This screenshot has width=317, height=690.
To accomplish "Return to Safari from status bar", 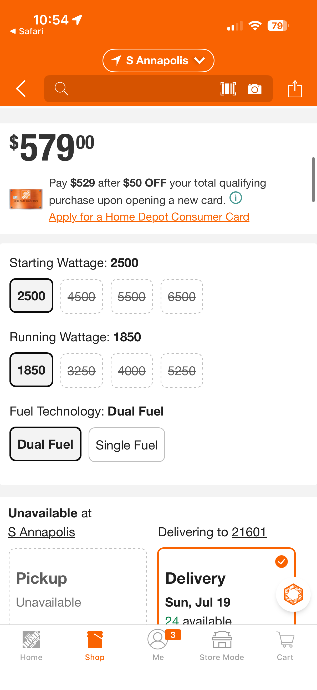I will pyautogui.click(x=27, y=31).
